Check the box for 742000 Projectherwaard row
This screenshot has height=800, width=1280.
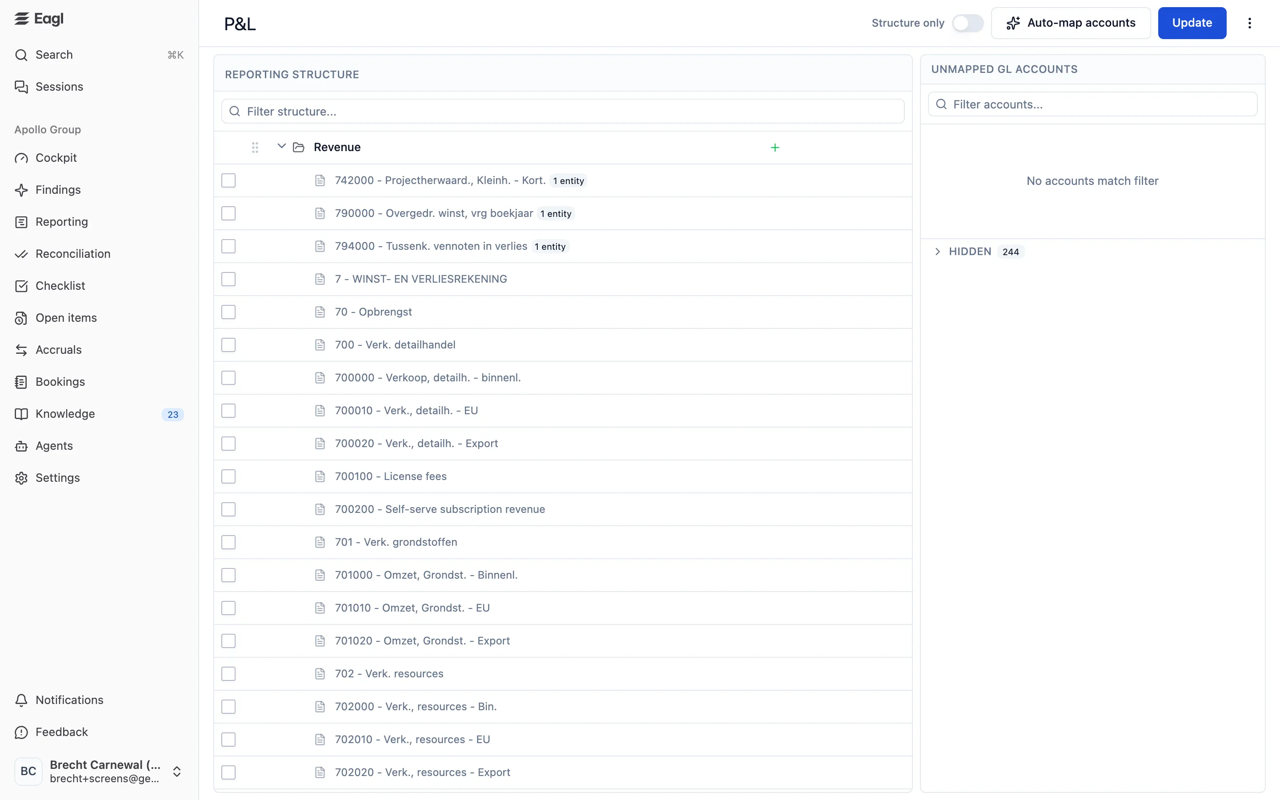(x=228, y=180)
